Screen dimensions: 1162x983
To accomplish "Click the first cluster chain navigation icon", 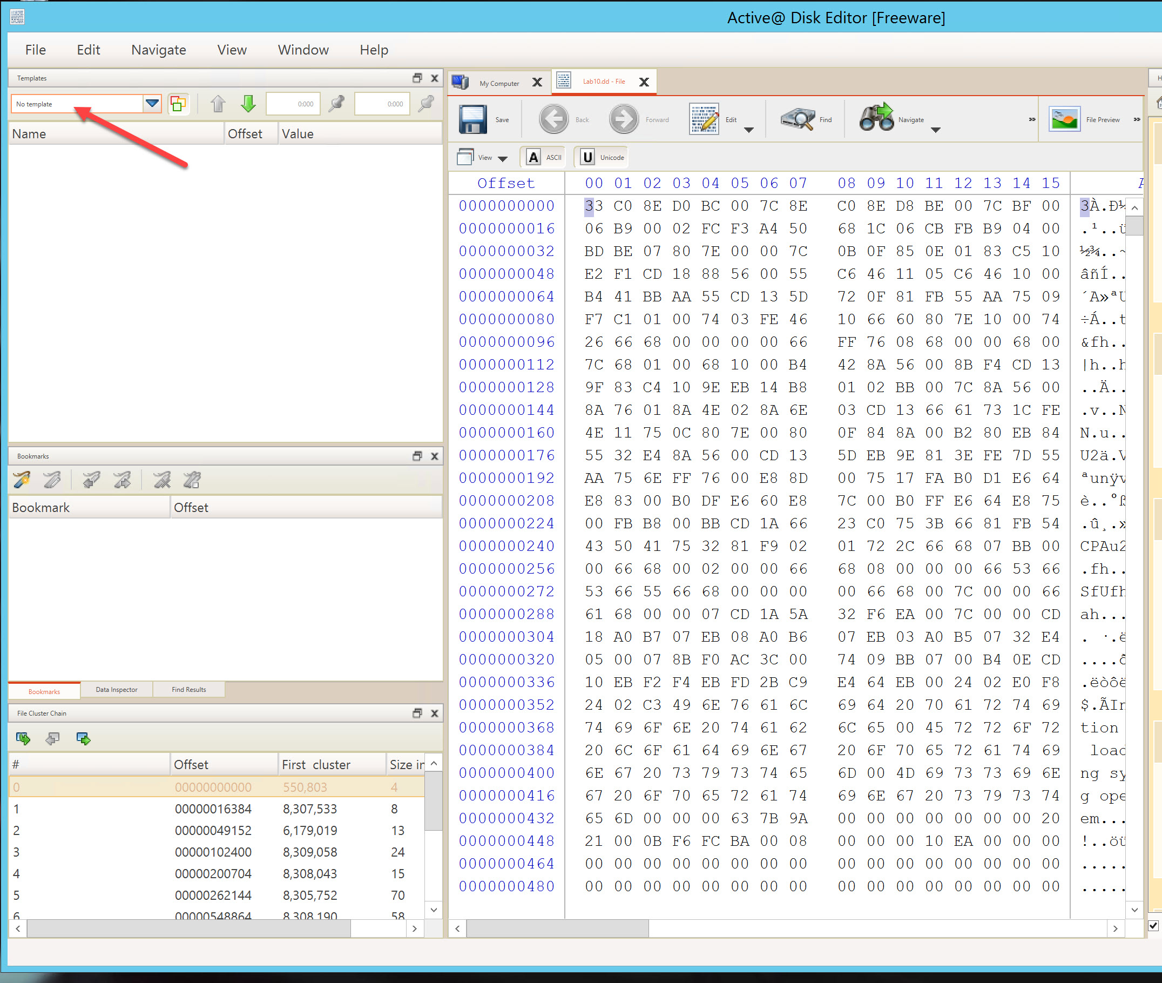I will [23, 739].
